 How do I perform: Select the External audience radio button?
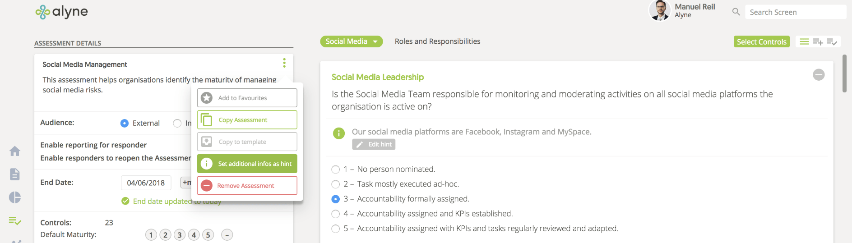(x=125, y=123)
